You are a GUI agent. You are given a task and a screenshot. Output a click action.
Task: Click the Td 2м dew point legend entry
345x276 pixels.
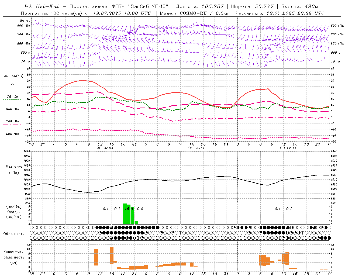(x=13, y=96)
